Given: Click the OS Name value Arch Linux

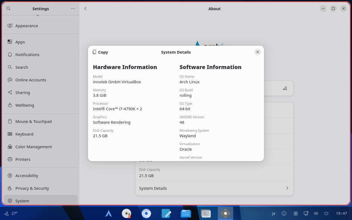Looking at the screenshot, I should (189, 82).
